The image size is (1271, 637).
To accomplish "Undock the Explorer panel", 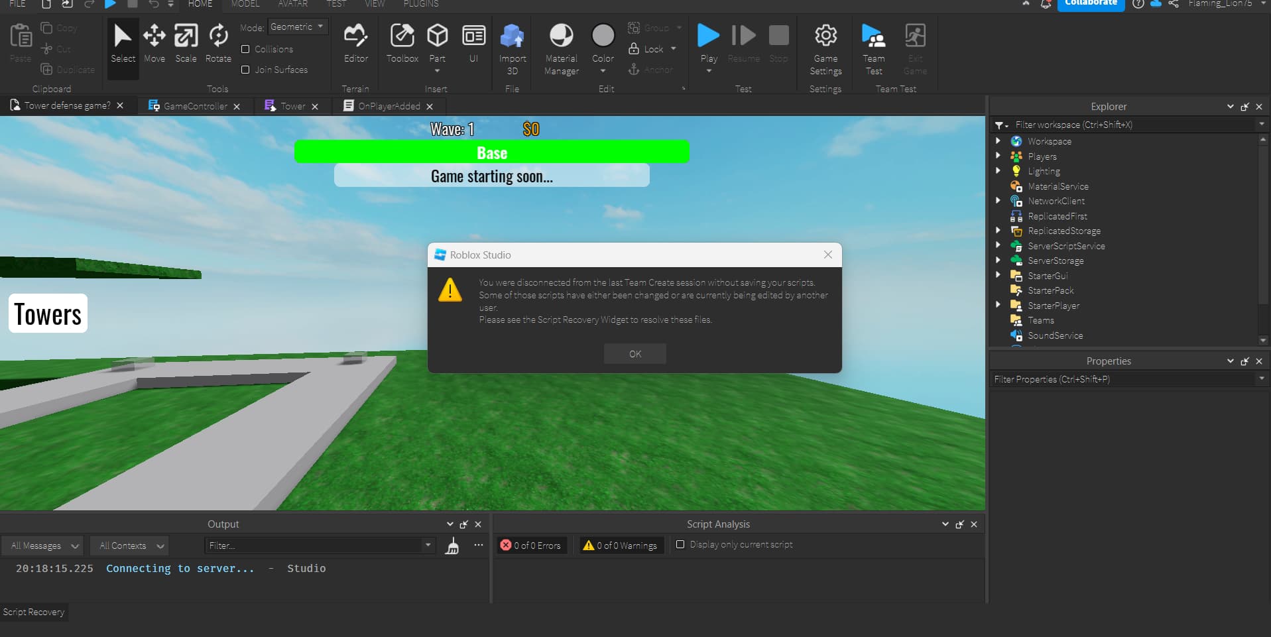I will [x=1244, y=107].
